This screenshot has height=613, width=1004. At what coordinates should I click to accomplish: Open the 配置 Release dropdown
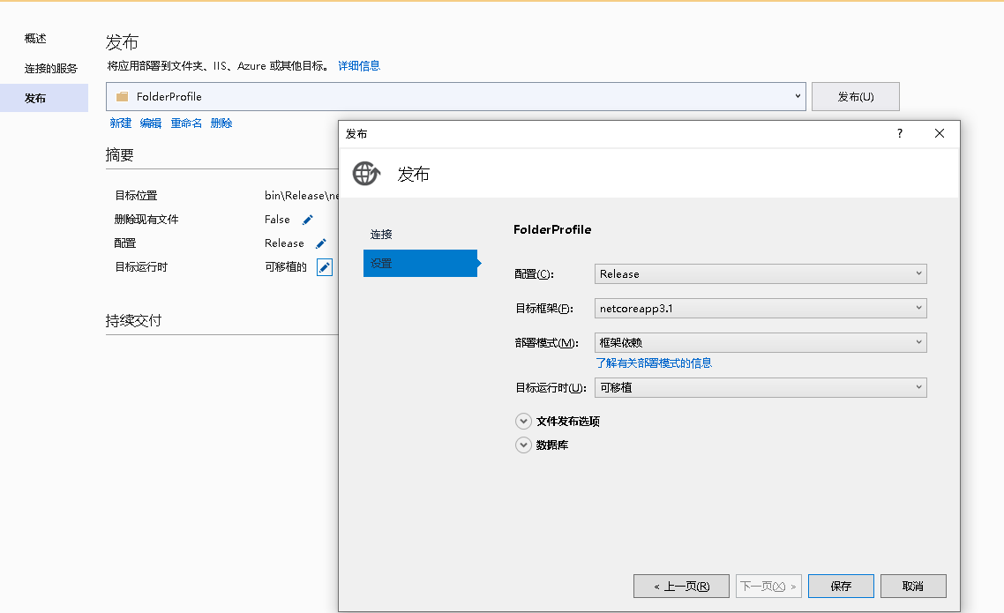tap(760, 274)
